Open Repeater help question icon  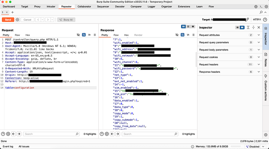(x=265, y=20)
